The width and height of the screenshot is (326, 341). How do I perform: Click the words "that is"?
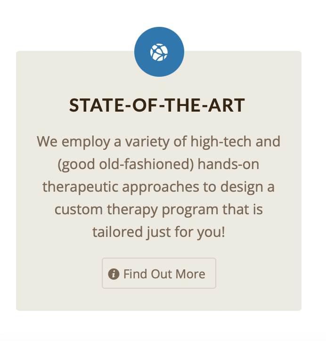click(x=243, y=209)
